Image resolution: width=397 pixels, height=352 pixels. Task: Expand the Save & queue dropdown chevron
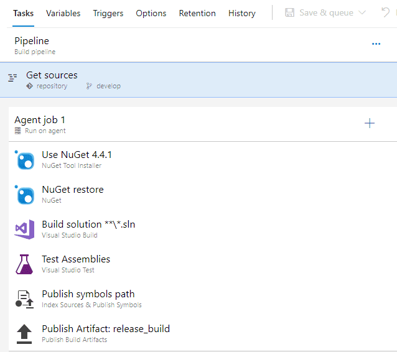pyautogui.click(x=362, y=12)
